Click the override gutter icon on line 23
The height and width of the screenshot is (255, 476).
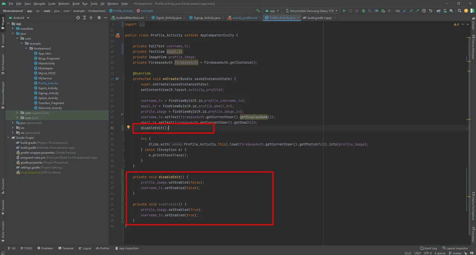point(117,79)
